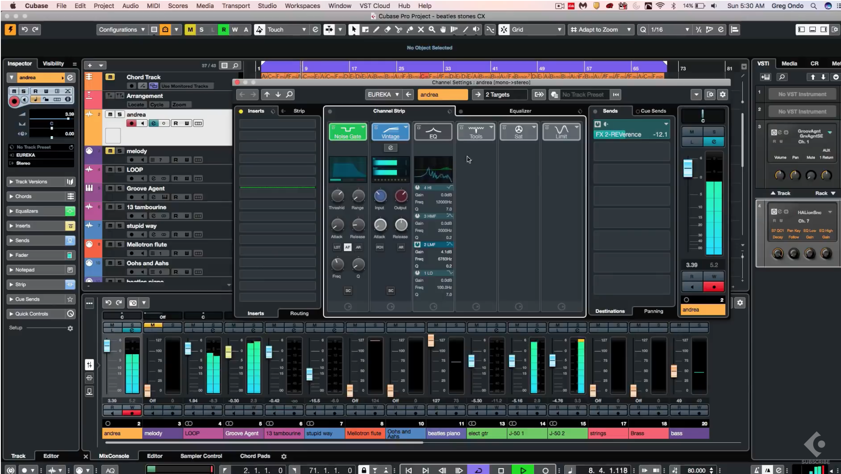Select the Comp hand tool
The image size is (841, 474).
point(443,30)
